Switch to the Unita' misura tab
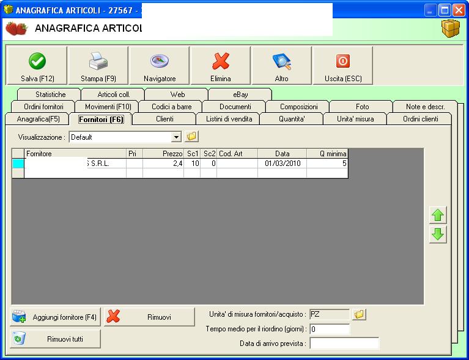Image resolution: width=469 pixels, height=360 pixels. point(355,119)
